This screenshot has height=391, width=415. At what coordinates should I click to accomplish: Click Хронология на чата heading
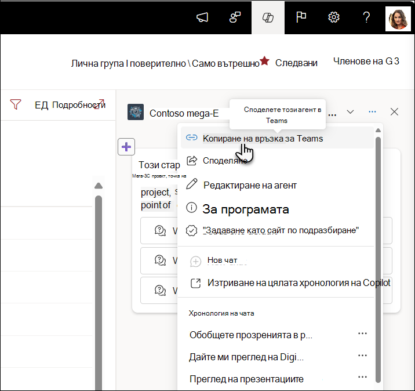coord(221,313)
